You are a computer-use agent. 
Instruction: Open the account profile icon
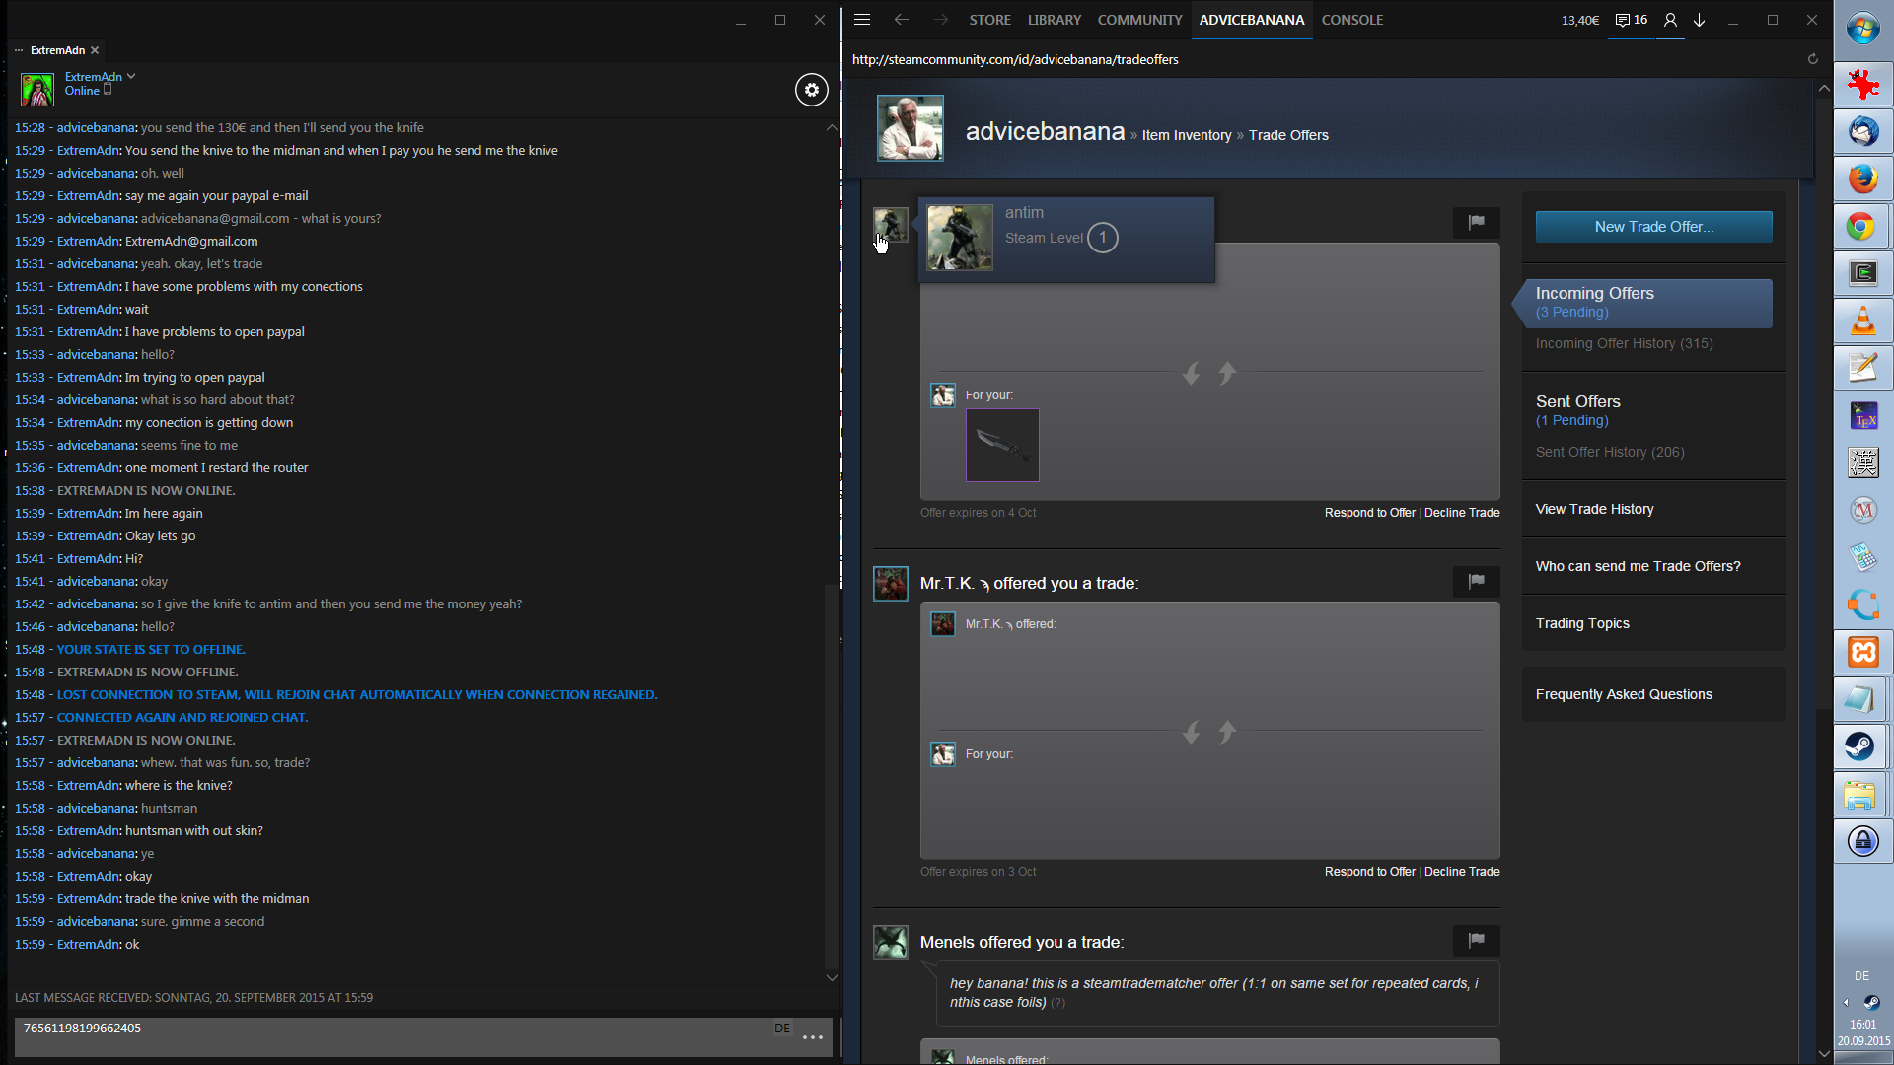point(1670,20)
